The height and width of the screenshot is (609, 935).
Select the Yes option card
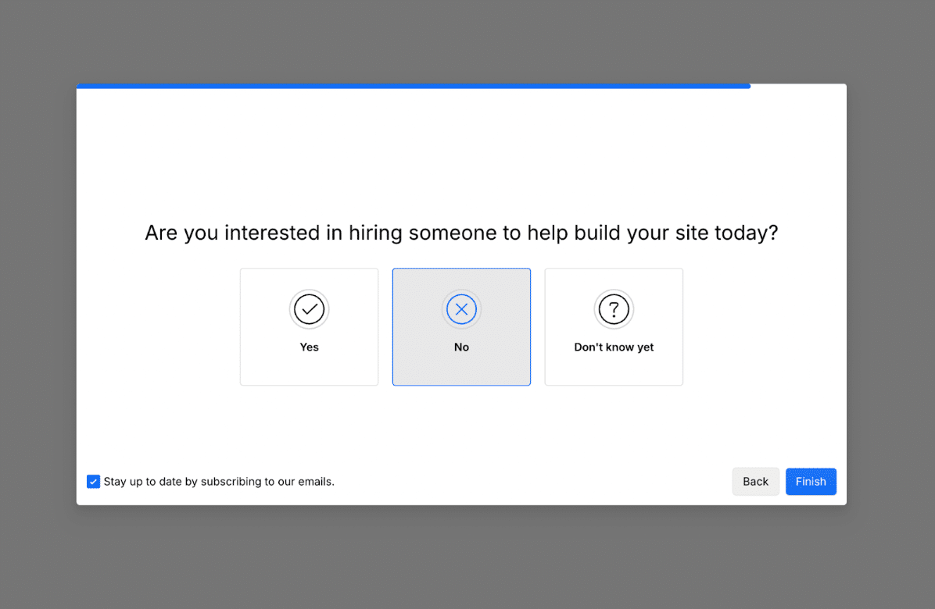(x=309, y=327)
